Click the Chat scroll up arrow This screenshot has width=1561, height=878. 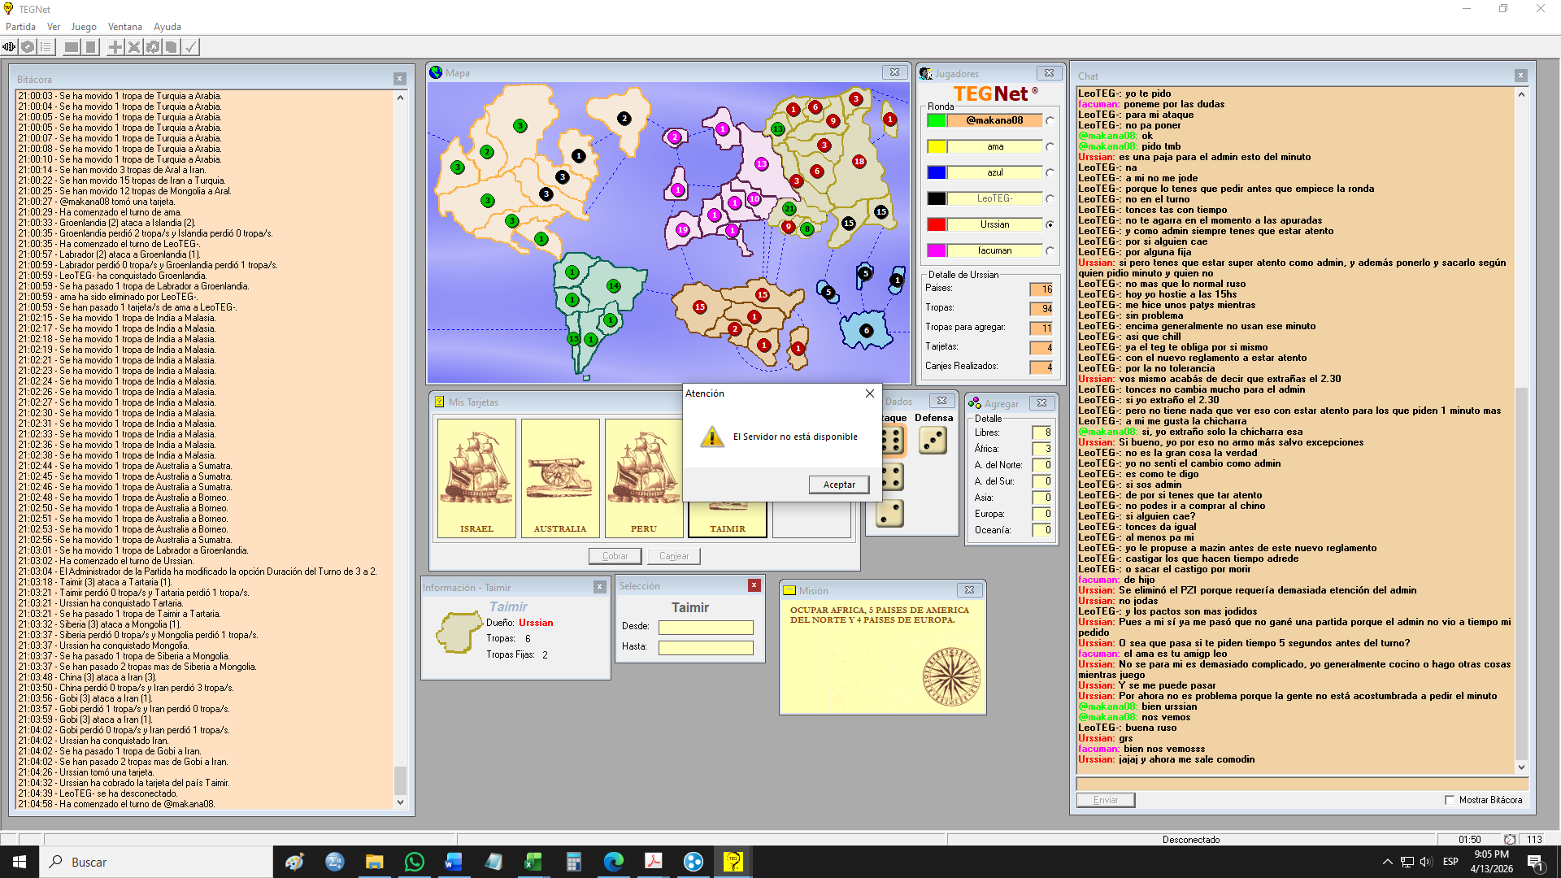tap(1521, 94)
